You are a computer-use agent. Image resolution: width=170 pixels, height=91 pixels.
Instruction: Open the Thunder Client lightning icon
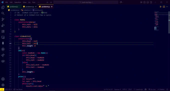pos(3,49)
